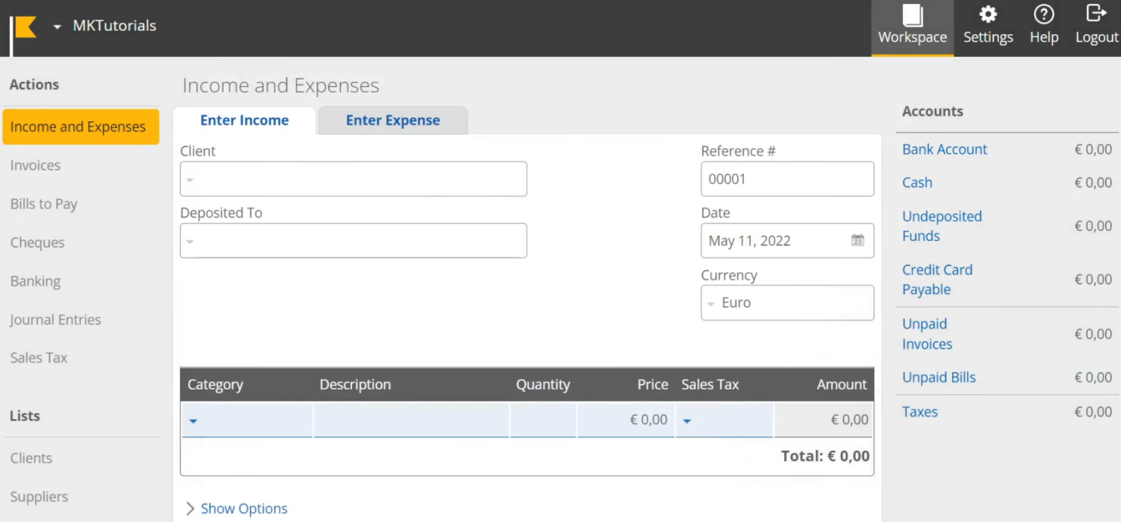The image size is (1121, 522).
Task: Click the Kashoo logo
Action: click(25, 25)
